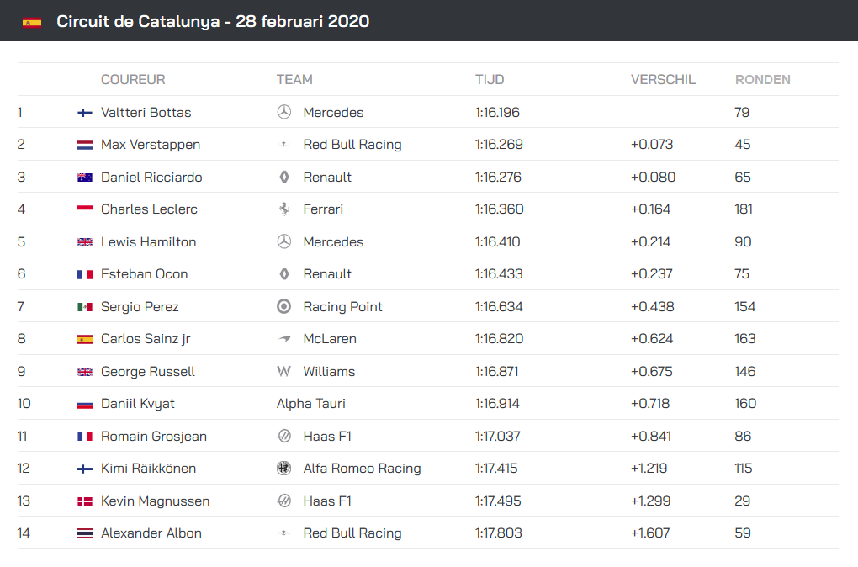This screenshot has width=858, height=567.
Task: Click the McLaren logo in Sainz's row
Action: pos(284,339)
